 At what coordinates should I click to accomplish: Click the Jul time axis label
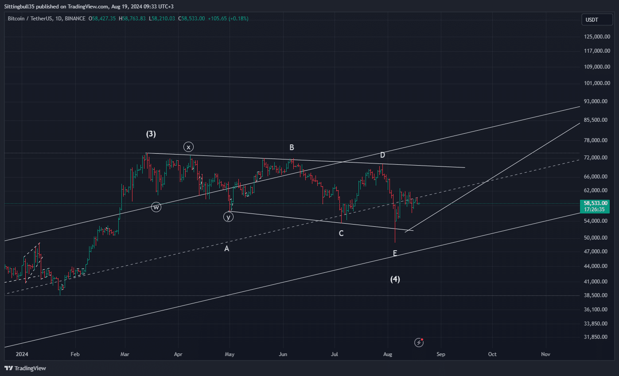click(x=335, y=354)
